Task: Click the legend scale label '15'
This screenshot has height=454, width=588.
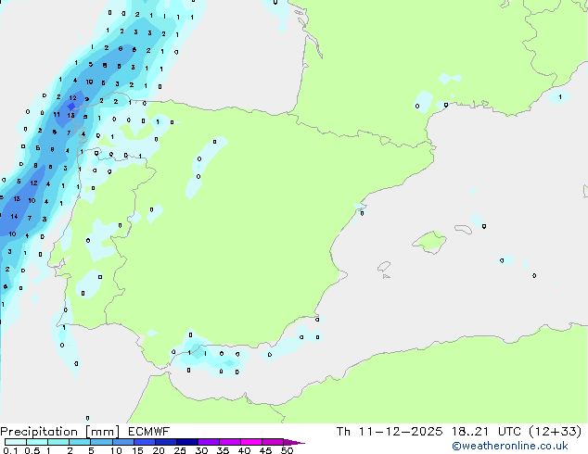Action: coord(137,450)
